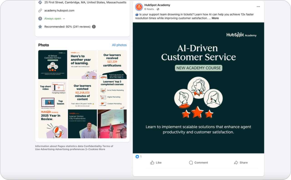The width and height of the screenshot is (291, 180).
Task: Click the Share arrow icon on the post
Action: tap(235, 162)
